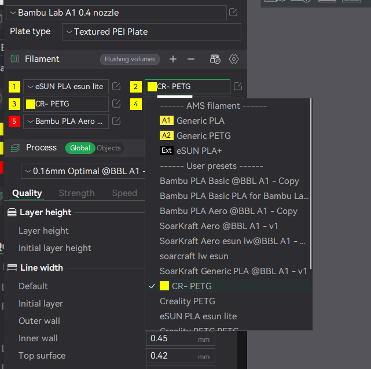
Task: Switch process mode to Global
Action: click(x=80, y=148)
